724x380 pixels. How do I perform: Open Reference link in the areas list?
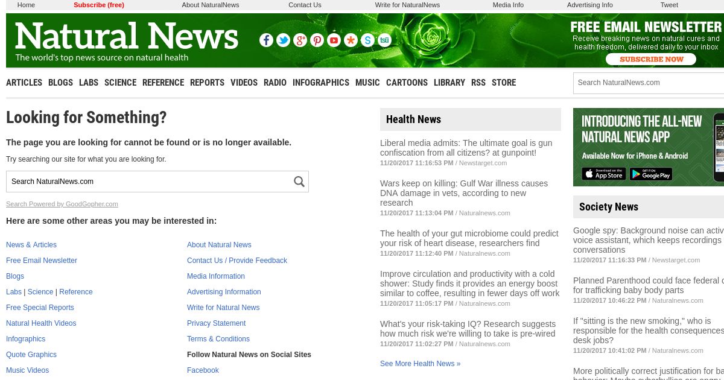pyautogui.click(x=76, y=292)
